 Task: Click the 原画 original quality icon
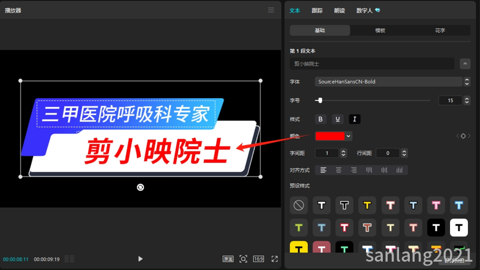point(228,259)
